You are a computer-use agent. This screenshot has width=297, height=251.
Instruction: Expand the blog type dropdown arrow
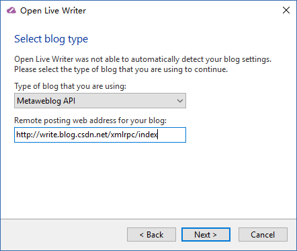[x=180, y=101]
